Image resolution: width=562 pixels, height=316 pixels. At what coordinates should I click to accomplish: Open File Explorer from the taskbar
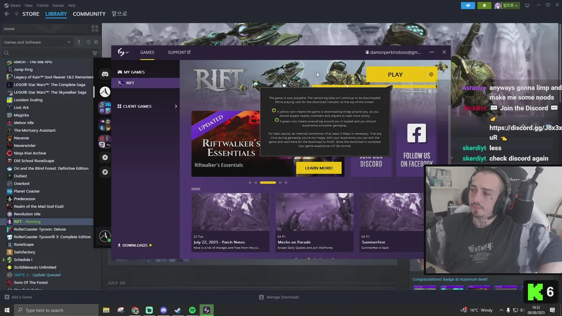pos(106,310)
